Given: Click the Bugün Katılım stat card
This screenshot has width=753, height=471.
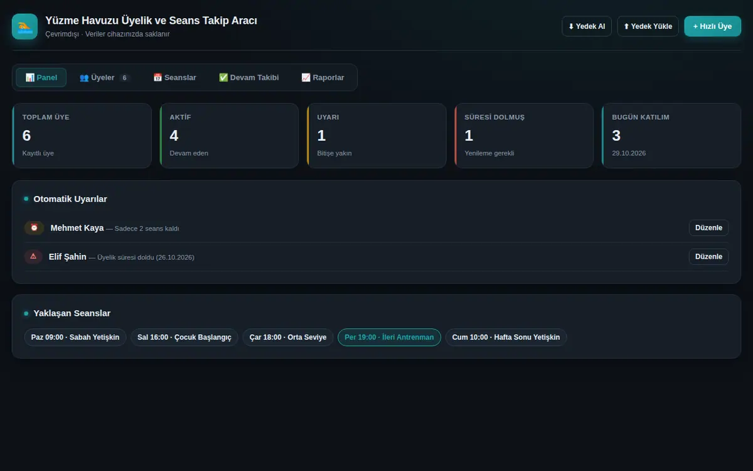Looking at the screenshot, I should tap(671, 136).
